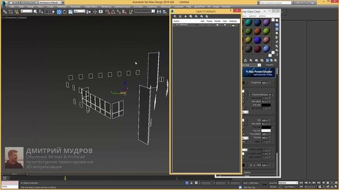Click the Play Animation button

(x=310, y=183)
